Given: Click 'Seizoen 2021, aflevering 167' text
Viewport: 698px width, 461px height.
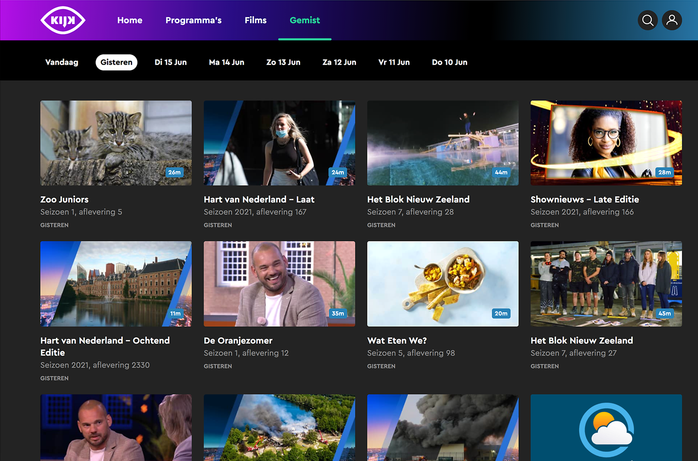Looking at the screenshot, I should point(255,212).
